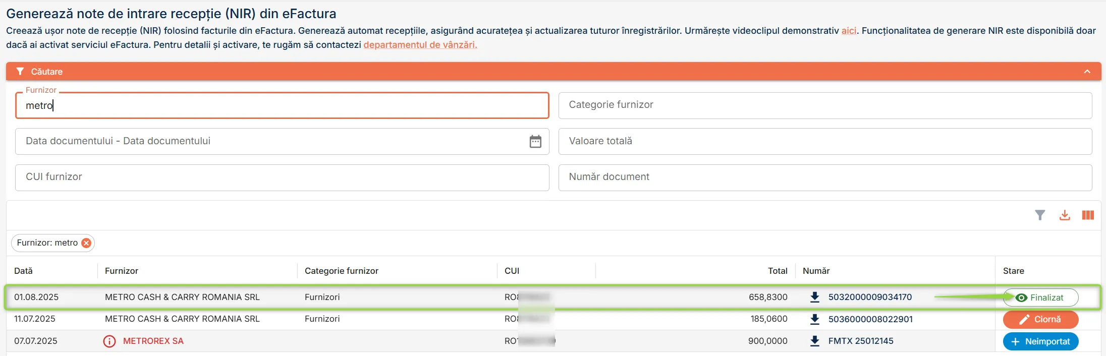View the Finalizat receipt entry
Image resolution: width=1106 pixels, height=356 pixels.
1040,298
